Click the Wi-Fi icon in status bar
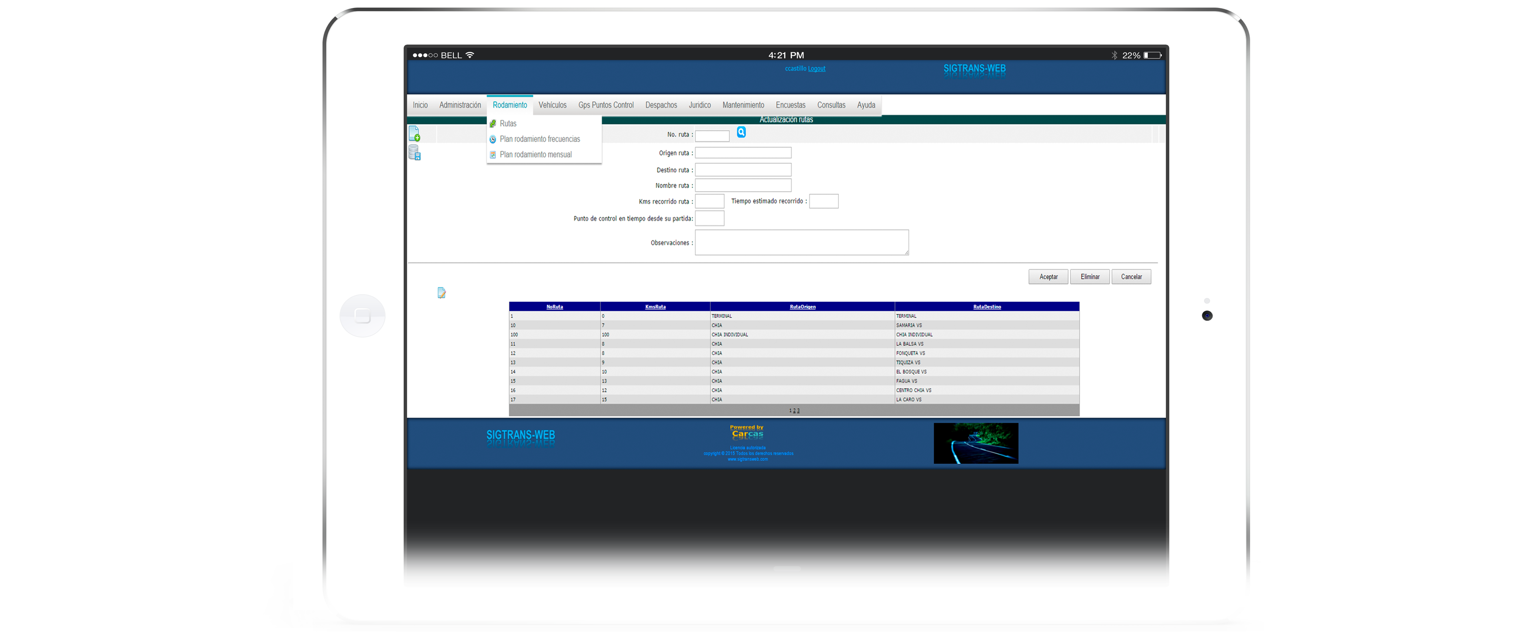Viewport: 1527px width, 639px height. [x=470, y=55]
